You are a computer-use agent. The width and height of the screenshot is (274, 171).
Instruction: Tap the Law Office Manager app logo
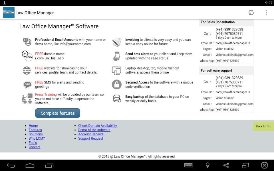9,13
